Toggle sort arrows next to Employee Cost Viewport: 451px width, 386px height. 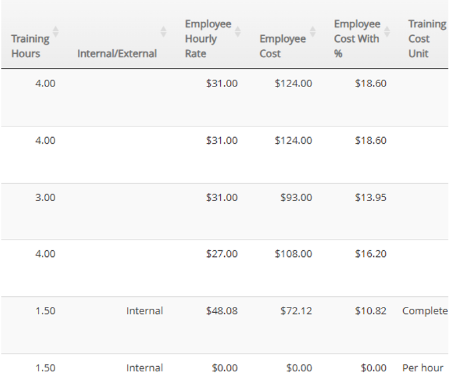tap(313, 31)
